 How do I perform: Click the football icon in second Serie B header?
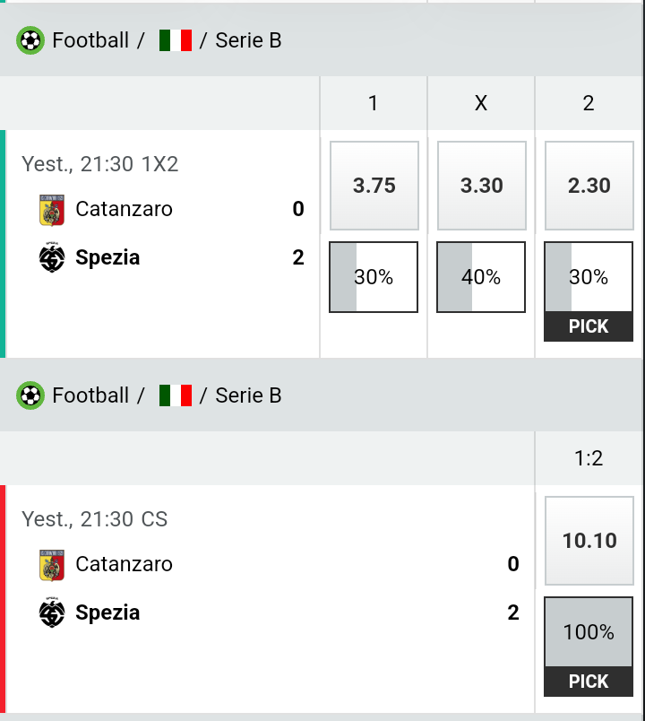click(x=30, y=395)
